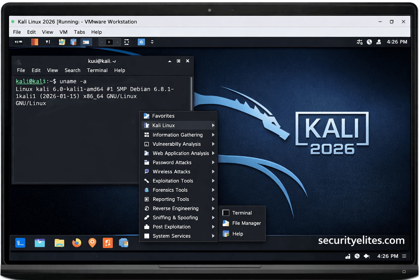
Task: Open the mail envelope icon in dock
Action: (x=40, y=243)
